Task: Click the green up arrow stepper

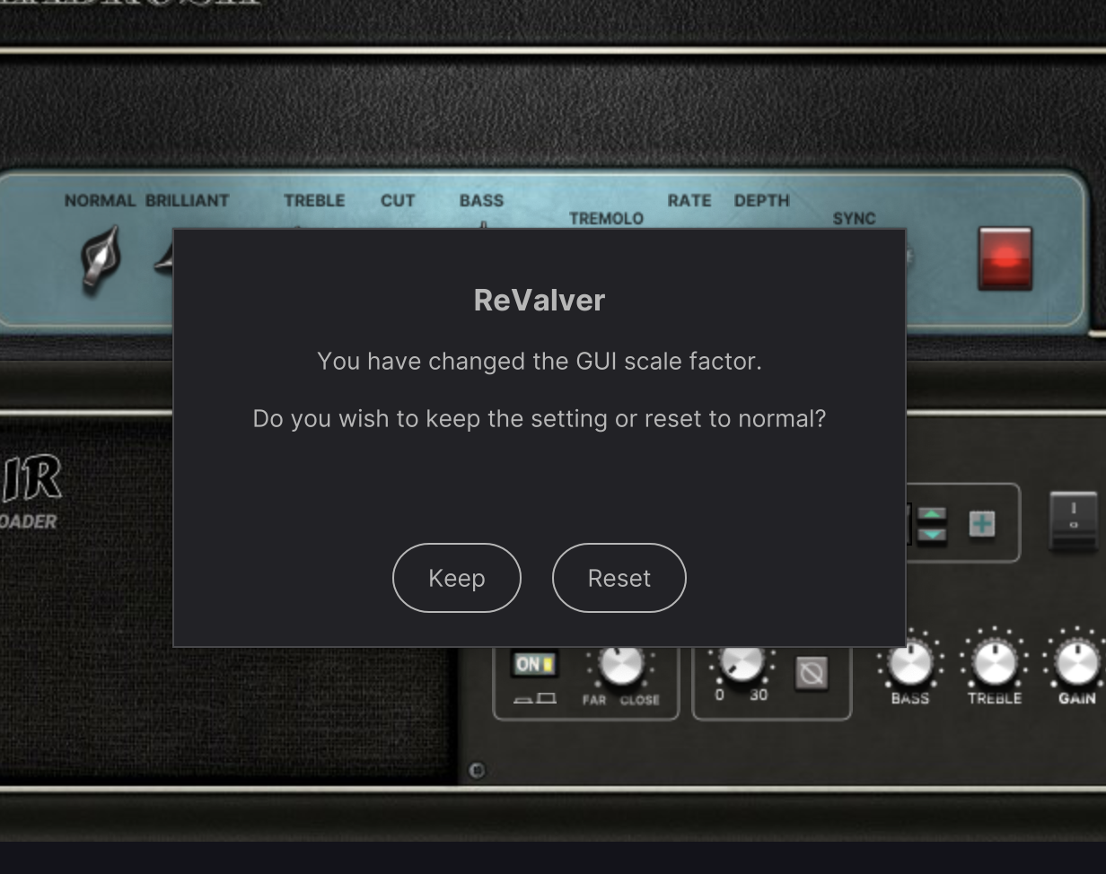Action: [932, 515]
